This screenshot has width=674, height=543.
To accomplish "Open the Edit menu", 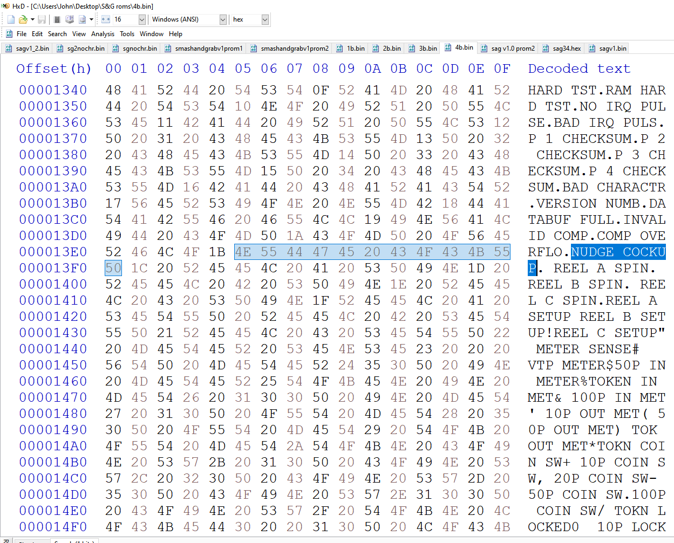I will pos(37,33).
